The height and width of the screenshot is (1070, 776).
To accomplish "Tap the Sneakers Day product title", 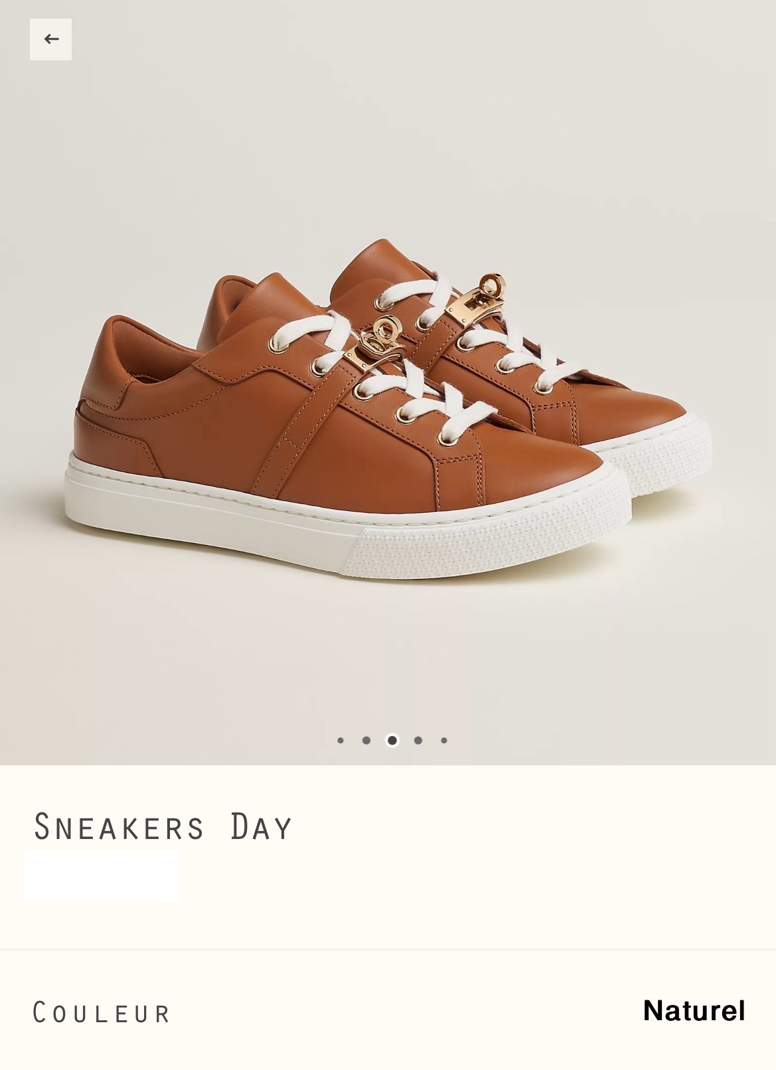I will point(163,827).
